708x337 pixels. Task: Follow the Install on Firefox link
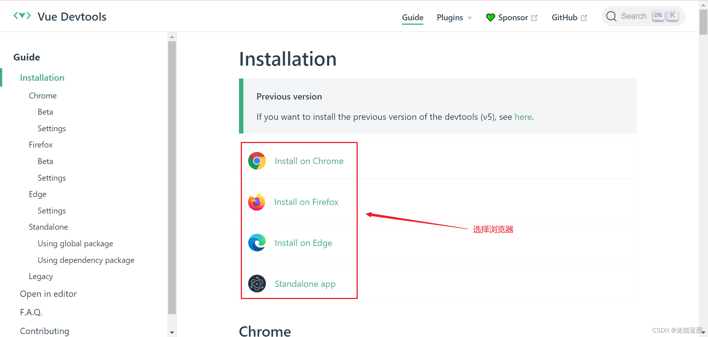click(306, 202)
